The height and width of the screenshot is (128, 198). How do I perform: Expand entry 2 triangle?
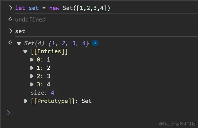(x=32, y=76)
